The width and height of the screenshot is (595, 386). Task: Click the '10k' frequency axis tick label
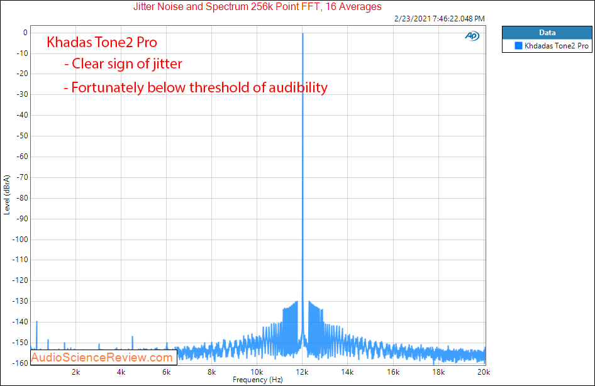(x=257, y=372)
